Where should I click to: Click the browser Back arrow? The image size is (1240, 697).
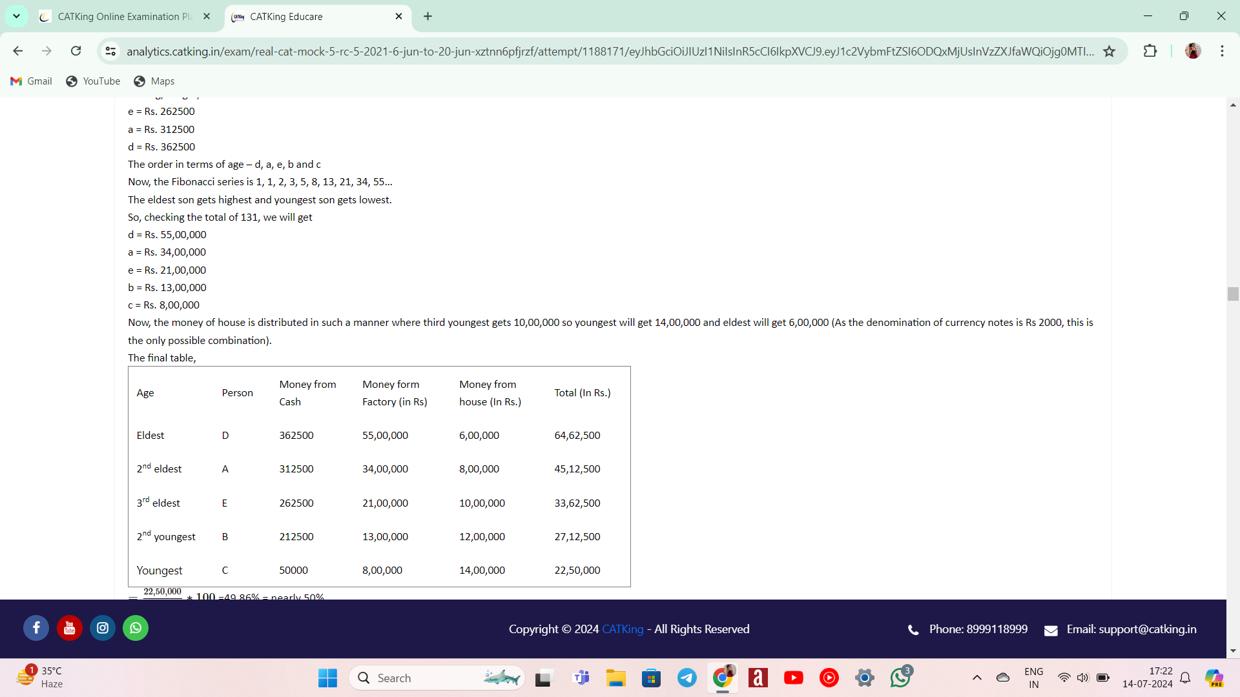click(x=18, y=51)
